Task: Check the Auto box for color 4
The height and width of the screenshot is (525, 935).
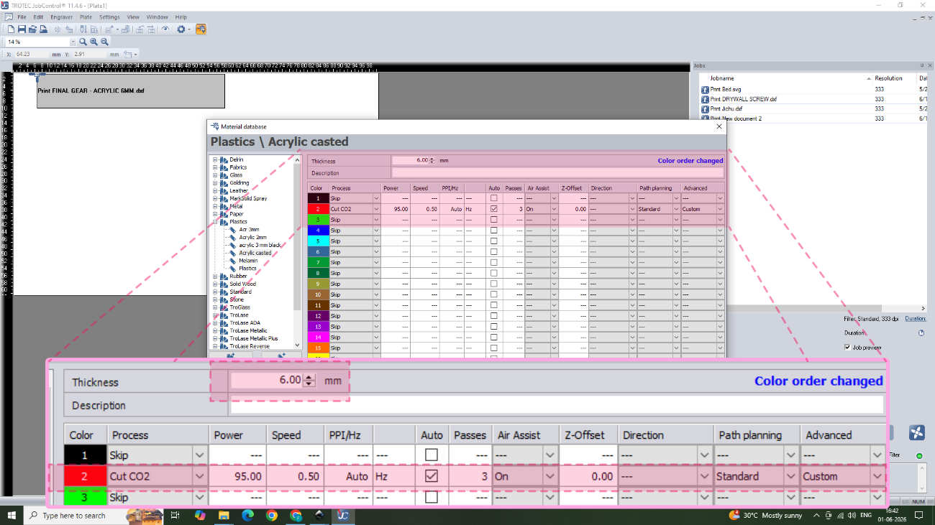Action: click(x=493, y=230)
